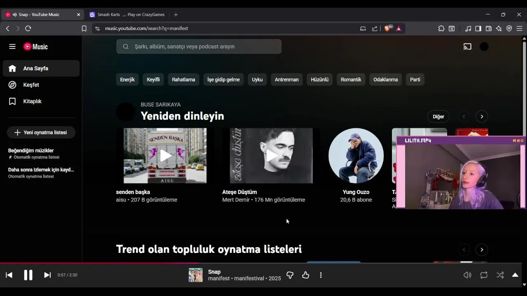Viewport: 527px width, 296px height.
Task: Focus the song search input field
Action: pos(199,46)
